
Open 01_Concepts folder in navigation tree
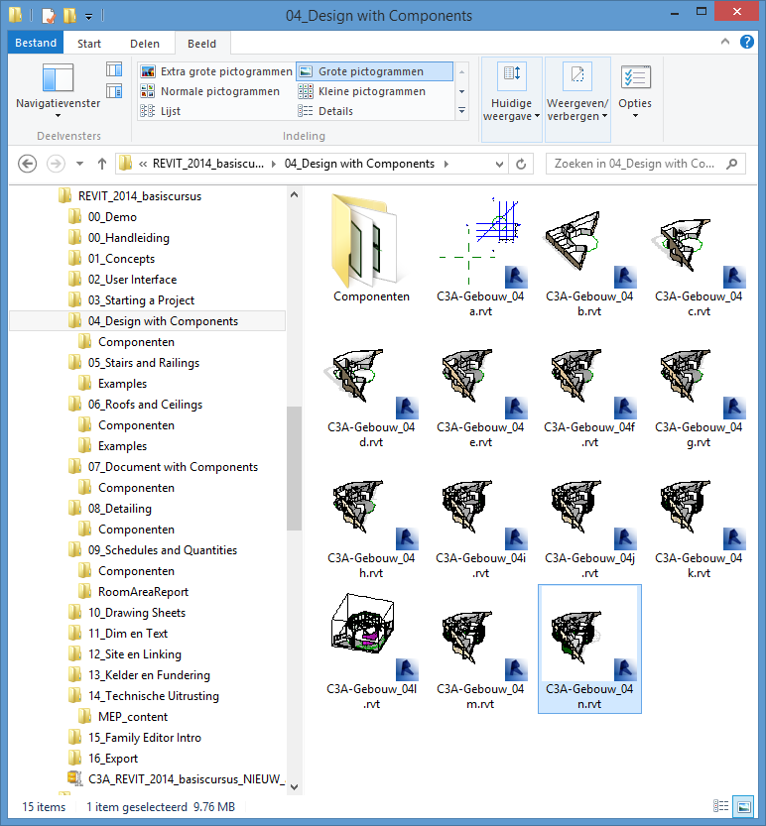121,259
